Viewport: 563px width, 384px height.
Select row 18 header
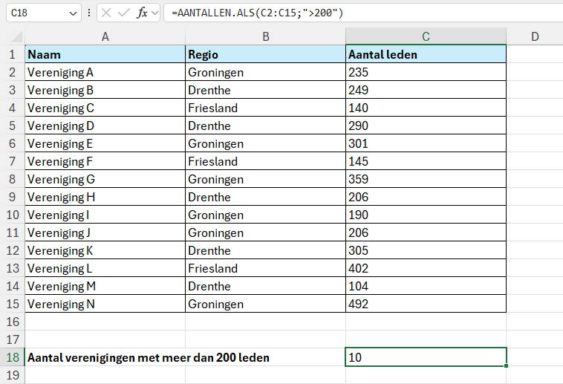coord(12,357)
